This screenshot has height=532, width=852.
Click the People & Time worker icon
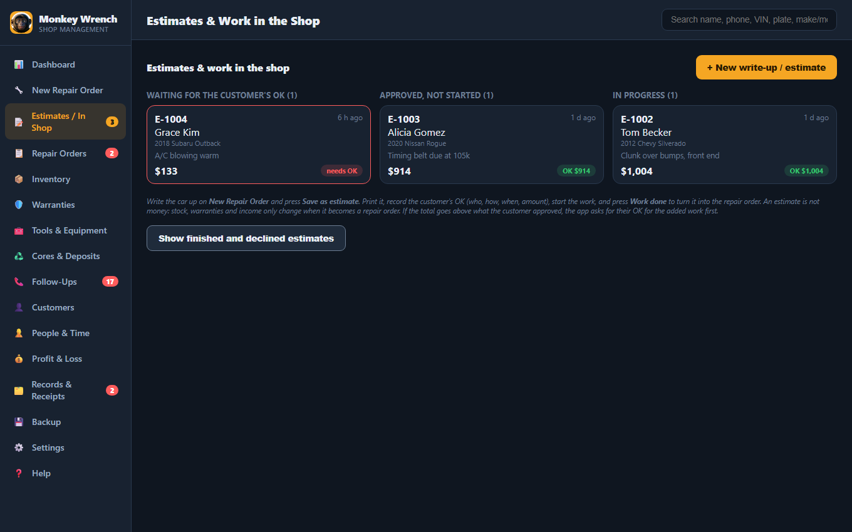pyautogui.click(x=19, y=333)
